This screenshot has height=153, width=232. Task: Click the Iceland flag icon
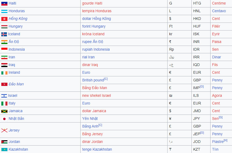(4, 34)
